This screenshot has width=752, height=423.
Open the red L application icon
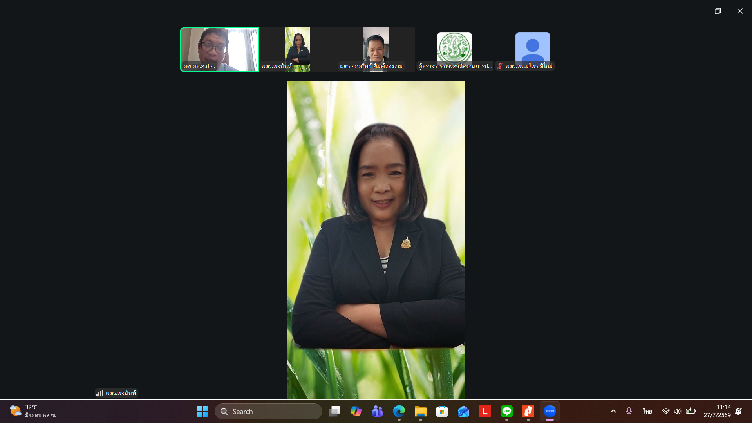coord(485,411)
